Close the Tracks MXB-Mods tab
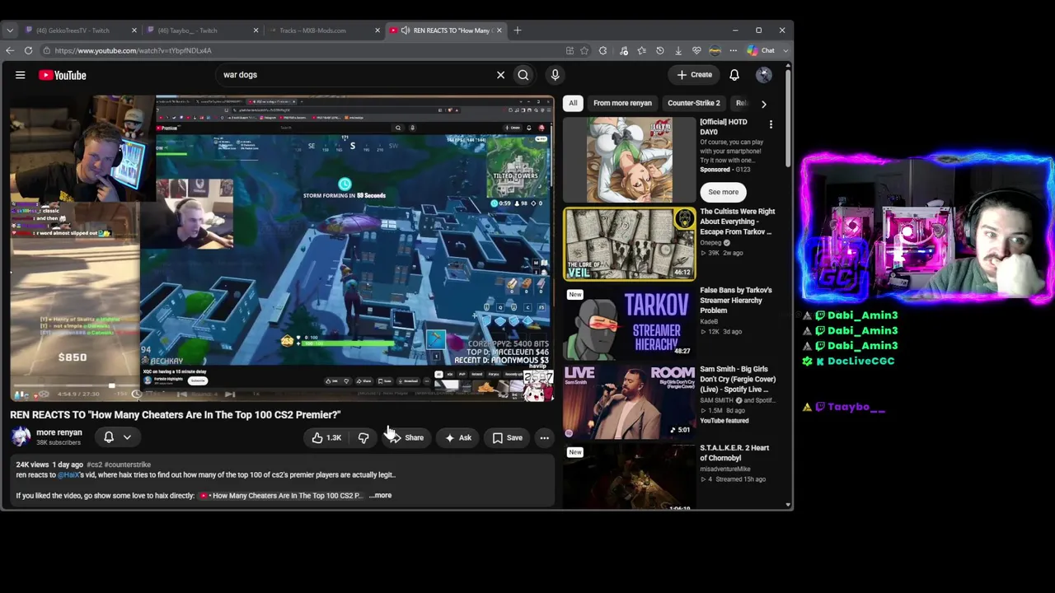 click(x=377, y=30)
